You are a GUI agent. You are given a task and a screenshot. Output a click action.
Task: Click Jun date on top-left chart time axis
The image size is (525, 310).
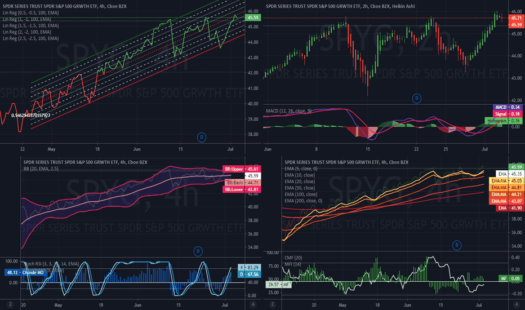[137, 149]
